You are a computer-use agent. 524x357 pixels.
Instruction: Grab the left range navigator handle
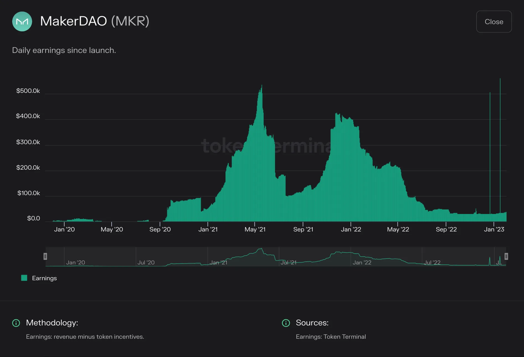click(x=45, y=256)
